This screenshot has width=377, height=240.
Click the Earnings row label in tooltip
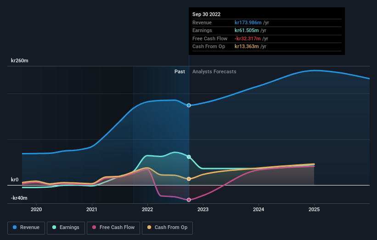(x=202, y=30)
